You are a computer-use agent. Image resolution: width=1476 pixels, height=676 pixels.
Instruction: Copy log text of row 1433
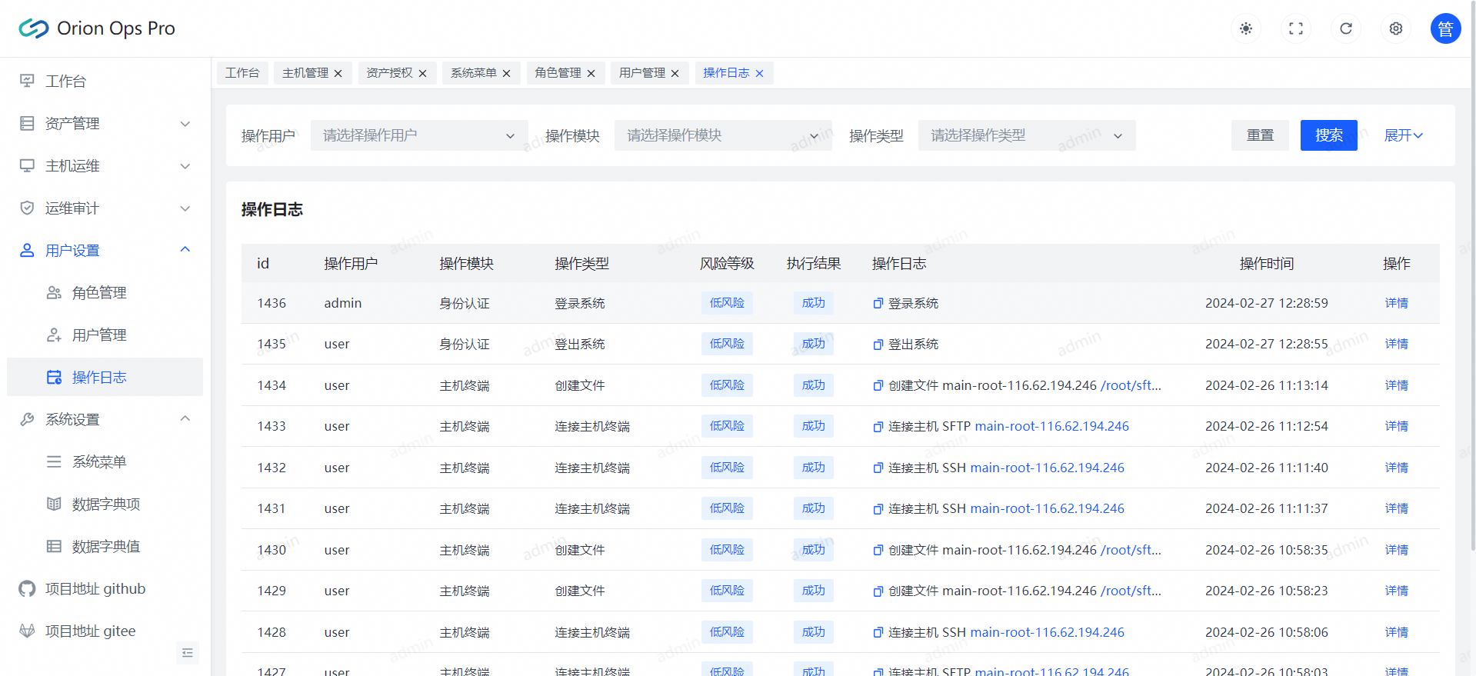tap(878, 427)
